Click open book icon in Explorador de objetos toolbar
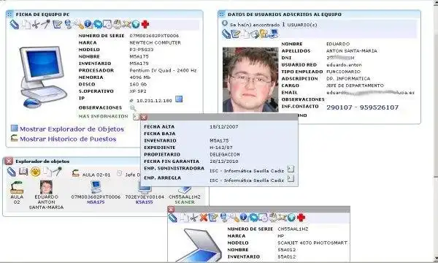This screenshot has width=438, height=263. 23,172
